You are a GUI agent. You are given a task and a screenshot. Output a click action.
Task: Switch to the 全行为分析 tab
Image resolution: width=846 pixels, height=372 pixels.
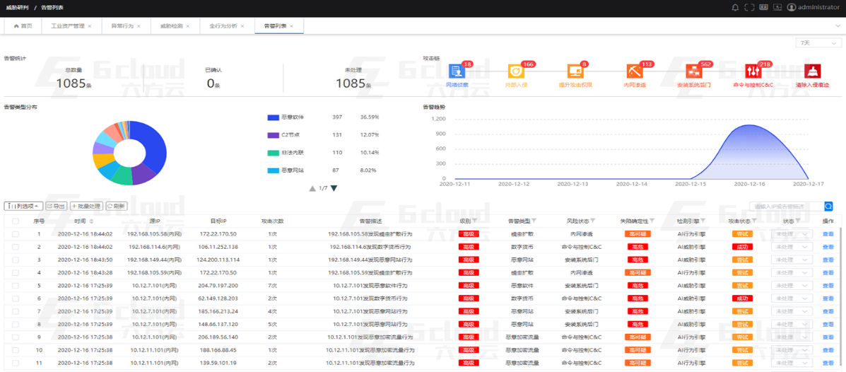pos(227,26)
